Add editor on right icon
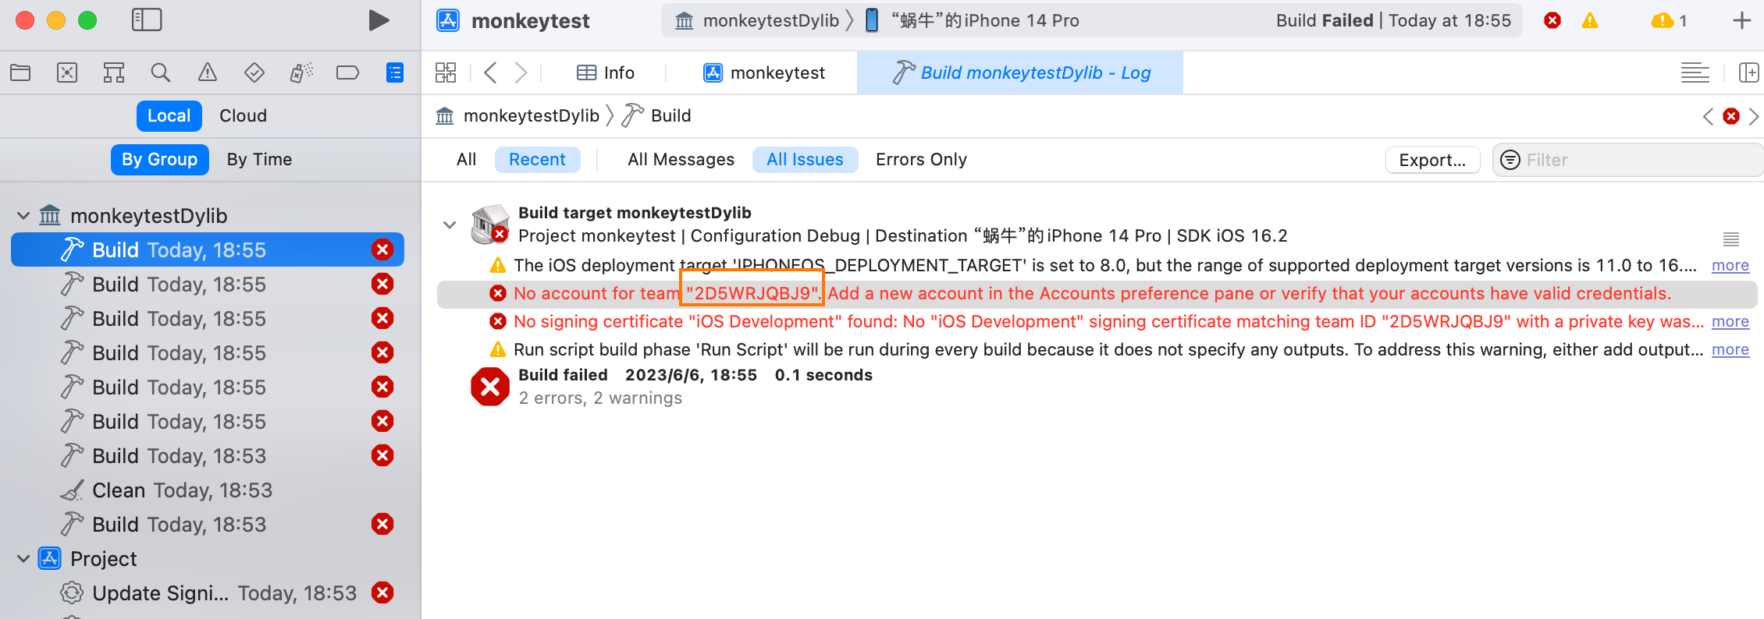The image size is (1764, 619). click(1748, 73)
